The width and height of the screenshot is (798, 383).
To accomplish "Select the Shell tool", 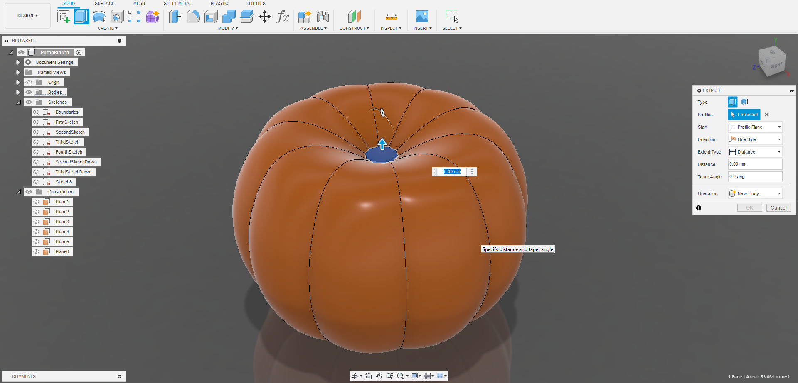I will [x=211, y=17].
